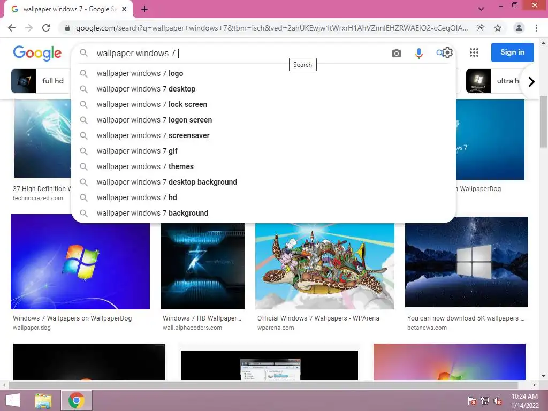This screenshot has width=548, height=411.
Task: Open 'Windows 7 Wallpapers on WallpaperDog' link
Action: (x=72, y=318)
